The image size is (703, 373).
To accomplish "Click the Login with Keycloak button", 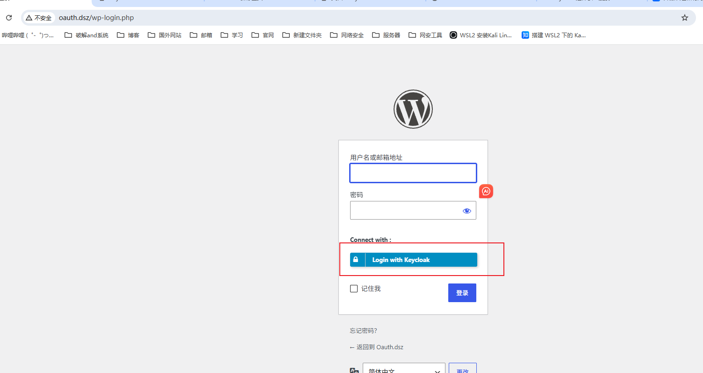I will click(x=414, y=260).
